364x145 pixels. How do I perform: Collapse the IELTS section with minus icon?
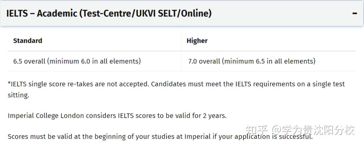coord(355,13)
